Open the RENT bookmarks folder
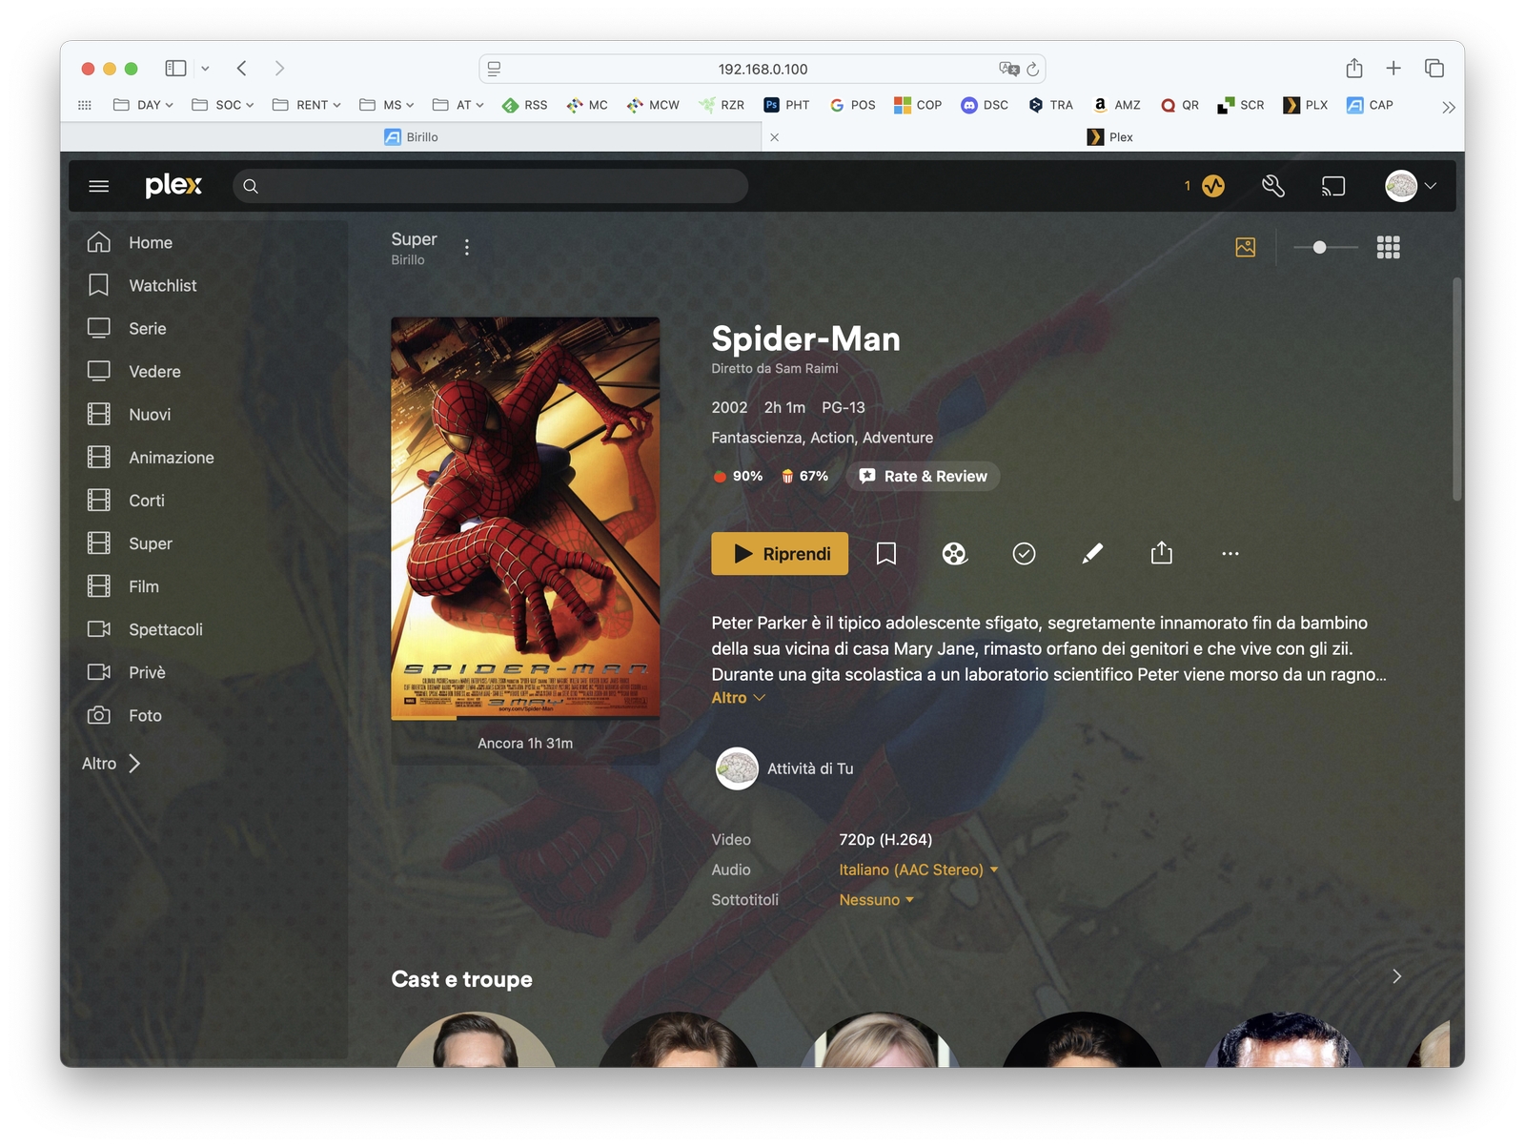The height and width of the screenshot is (1147, 1525). tap(307, 105)
